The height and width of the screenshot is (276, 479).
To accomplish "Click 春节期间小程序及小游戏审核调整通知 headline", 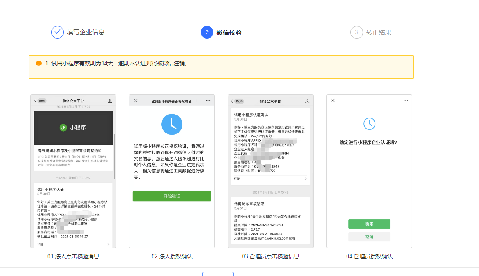I will [70, 151].
